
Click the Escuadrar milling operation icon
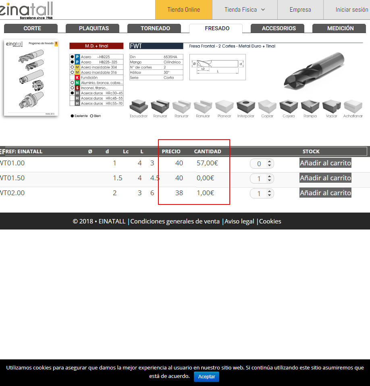139,106
